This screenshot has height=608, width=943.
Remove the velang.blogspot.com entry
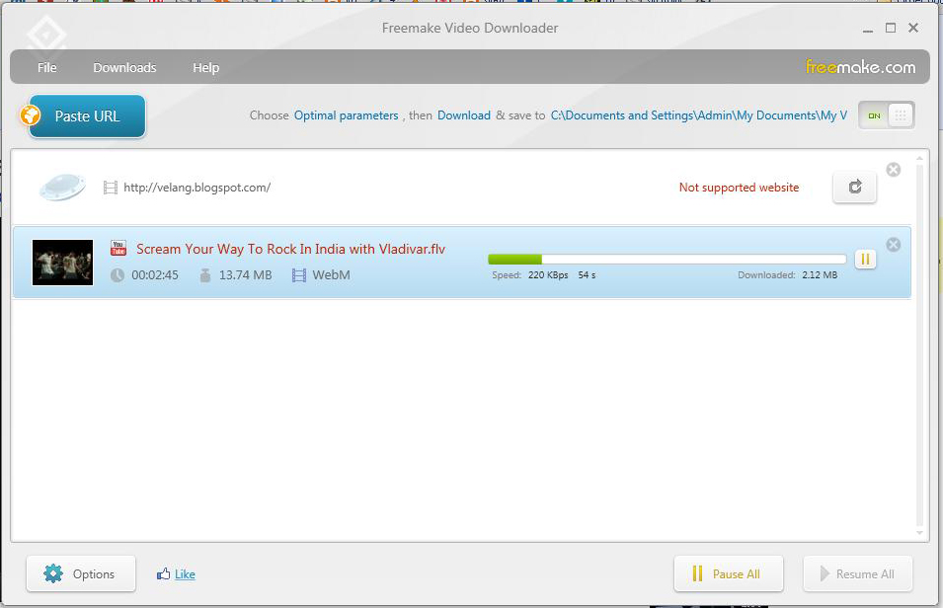click(894, 170)
